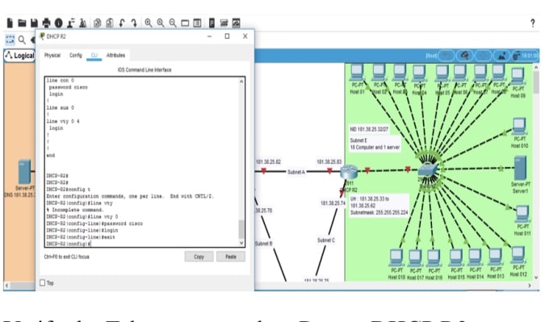Open the Attributes tab
Screen dimensions: 549x322
(115, 56)
